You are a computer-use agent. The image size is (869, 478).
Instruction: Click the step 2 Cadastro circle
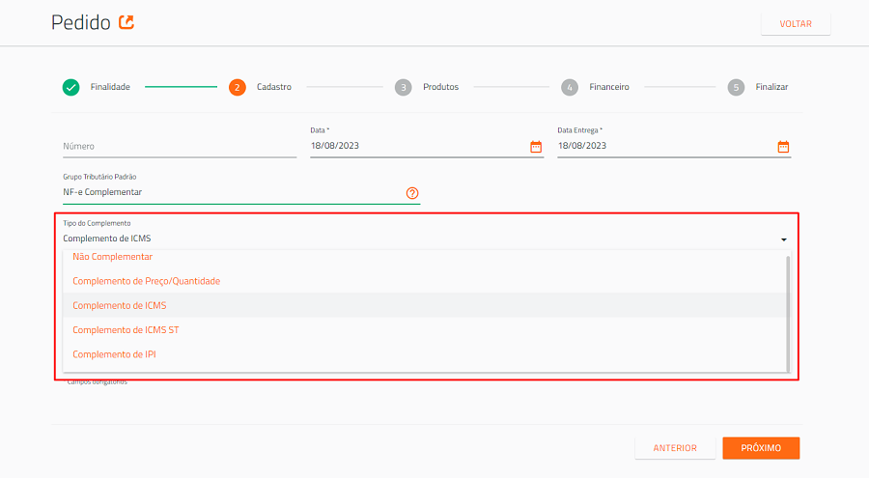tap(238, 87)
